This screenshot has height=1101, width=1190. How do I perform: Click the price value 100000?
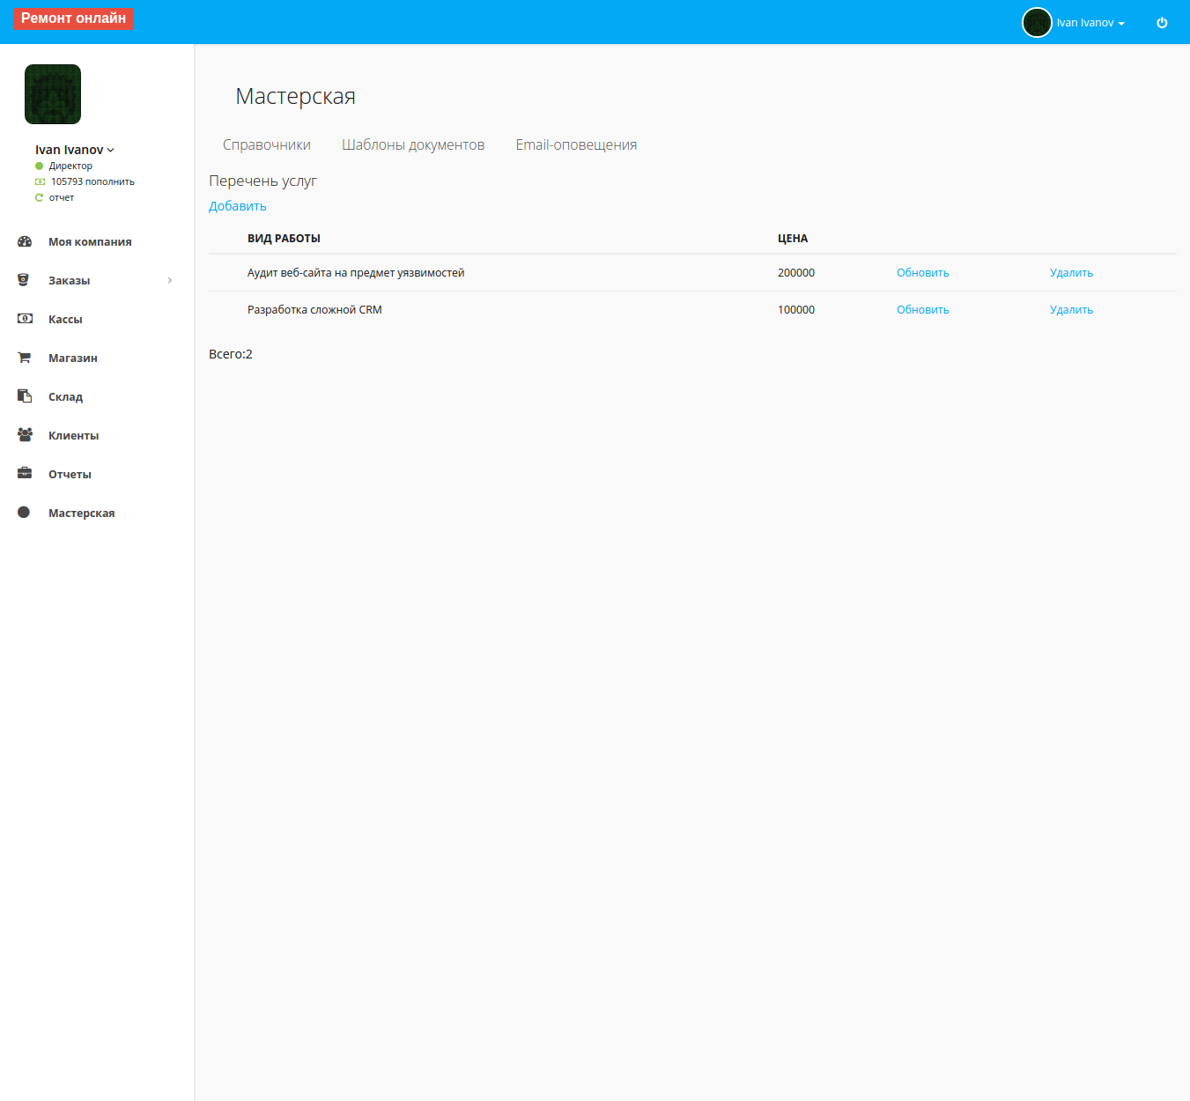pos(796,310)
